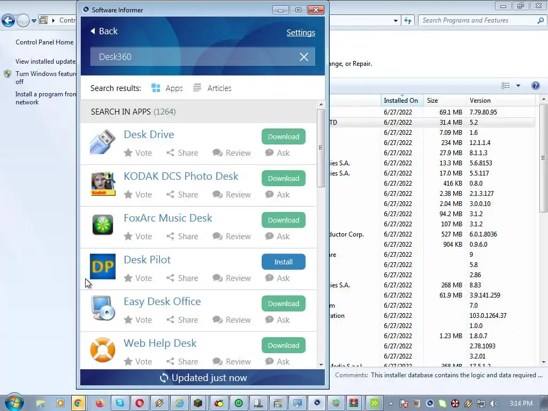Download Desk Drive

[x=284, y=136]
